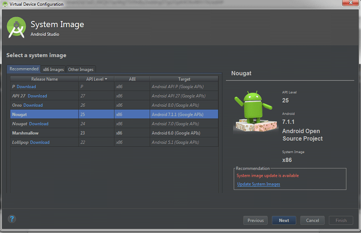Click the title bar Android icon
Screen dimensions: 361x233
[5, 4]
